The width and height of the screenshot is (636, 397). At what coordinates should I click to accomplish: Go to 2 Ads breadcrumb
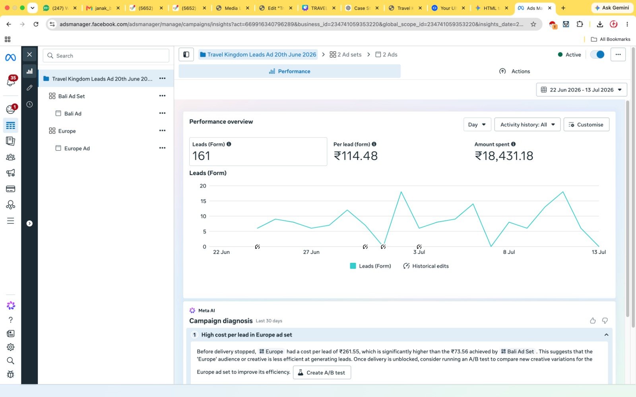pyautogui.click(x=386, y=54)
